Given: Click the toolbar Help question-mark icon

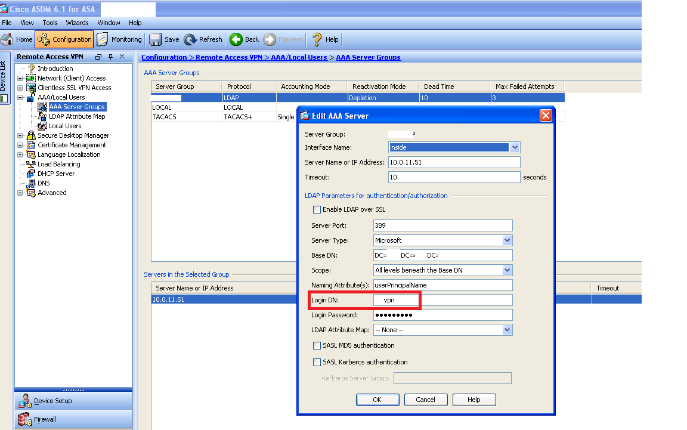Looking at the screenshot, I should pyautogui.click(x=317, y=39).
